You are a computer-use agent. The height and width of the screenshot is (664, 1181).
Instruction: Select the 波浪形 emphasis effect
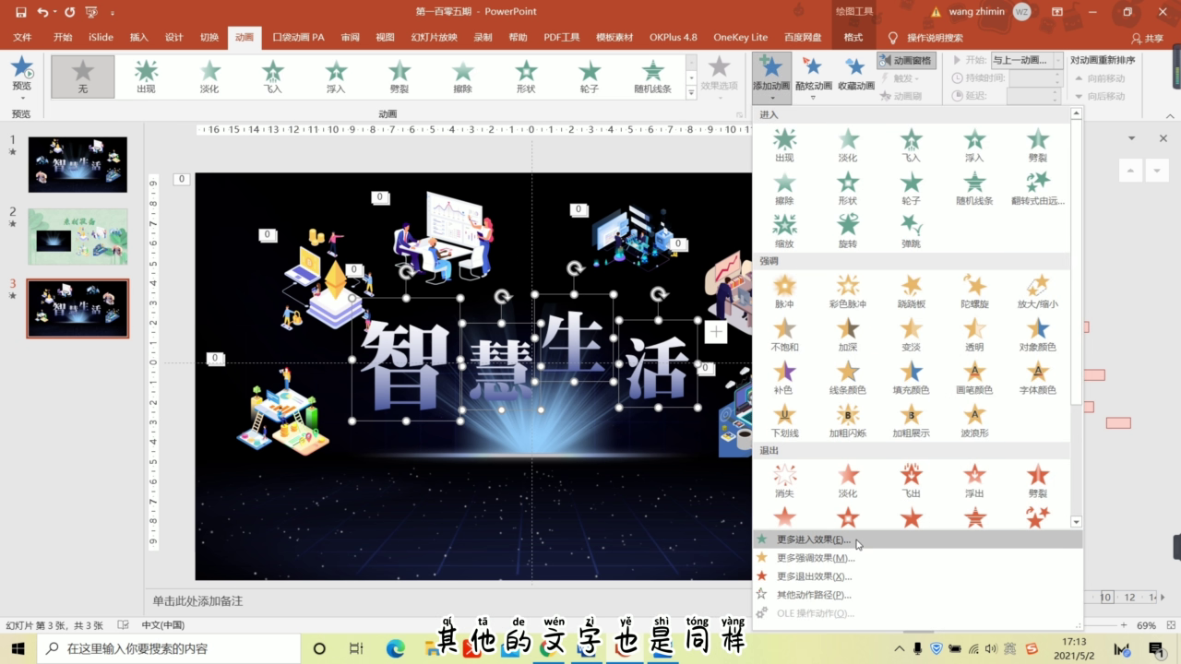974,421
